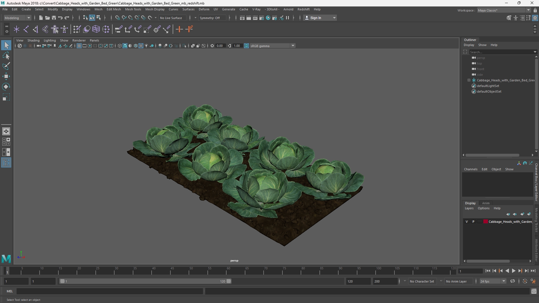Select defaultLightSet in the Outliner
This screenshot has width=539, height=303.
click(x=488, y=86)
